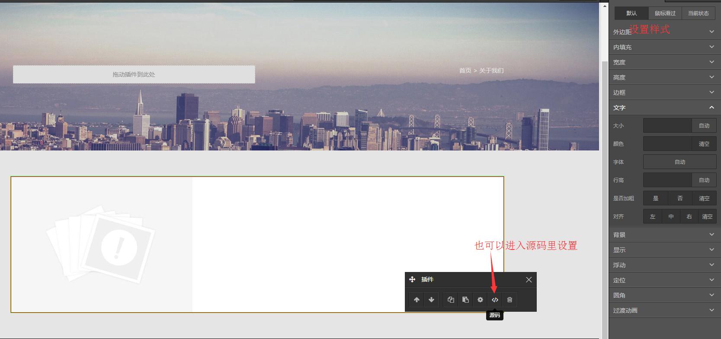Viewport: 721px width, 339px height.
Task: Set 是否加粗 bold option to 否
Action: (x=680, y=198)
